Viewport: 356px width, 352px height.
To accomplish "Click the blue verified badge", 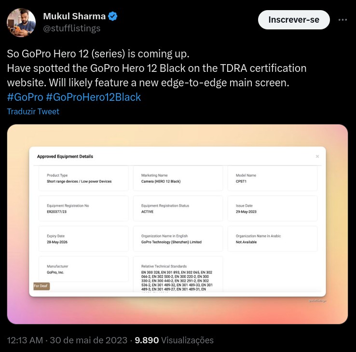I will point(112,16).
